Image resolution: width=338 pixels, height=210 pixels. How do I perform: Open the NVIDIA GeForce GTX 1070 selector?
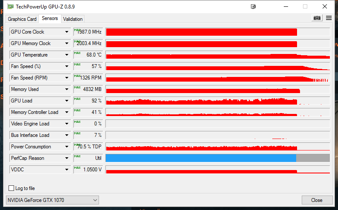(52, 200)
